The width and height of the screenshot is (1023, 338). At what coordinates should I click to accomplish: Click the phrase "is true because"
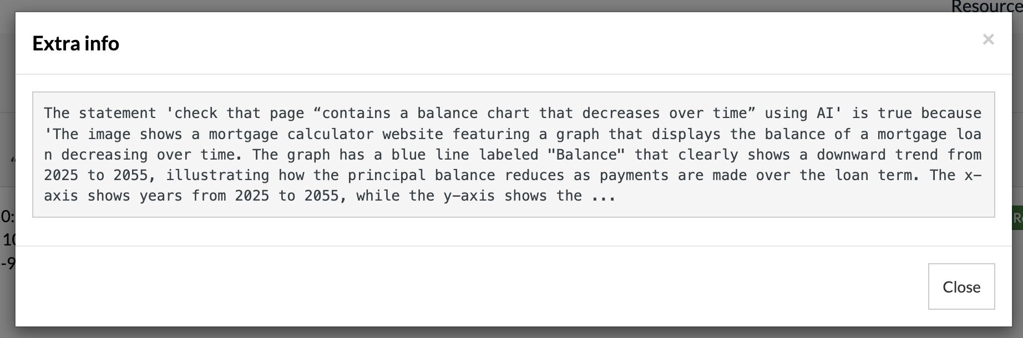pos(916,113)
